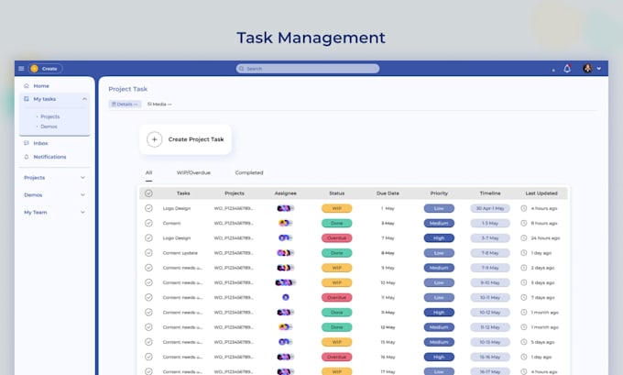Click clock icon beside 2 days ago
The height and width of the screenshot is (375, 623).
tap(524, 268)
